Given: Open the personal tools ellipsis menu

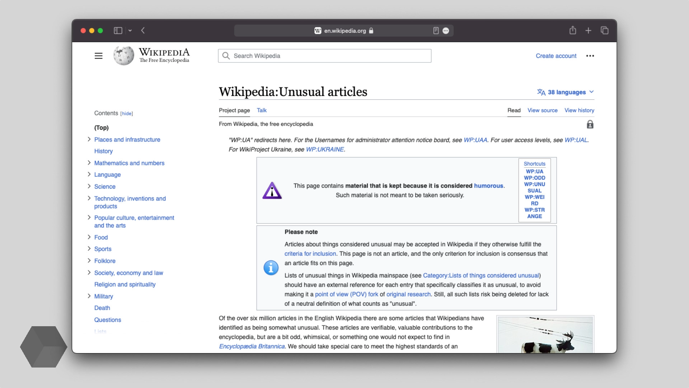Looking at the screenshot, I should coord(590,56).
